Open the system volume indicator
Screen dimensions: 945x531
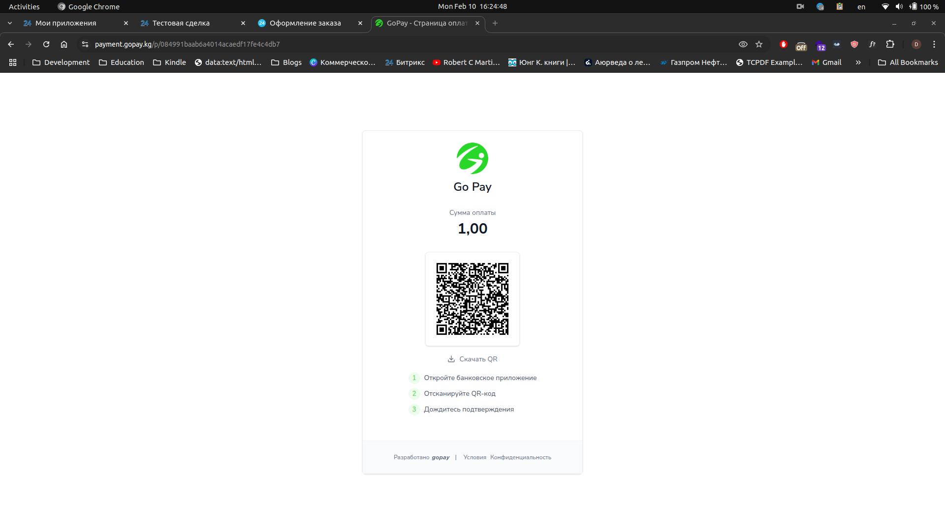click(x=899, y=6)
